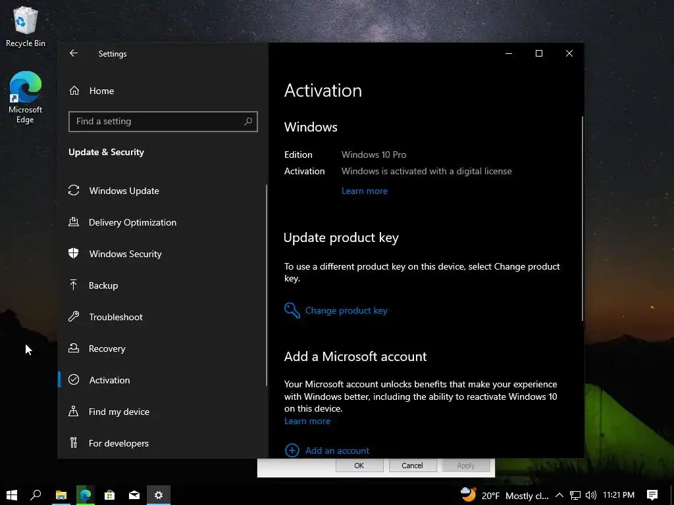Select Activation in the sidebar
The width and height of the screenshot is (674, 505).
[109, 380]
